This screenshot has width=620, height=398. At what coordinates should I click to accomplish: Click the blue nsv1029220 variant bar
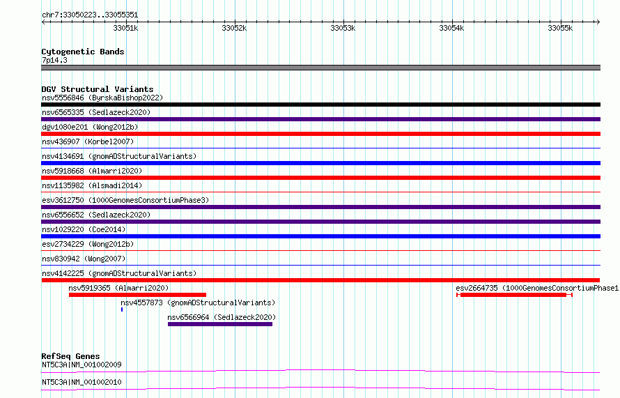(320, 236)
